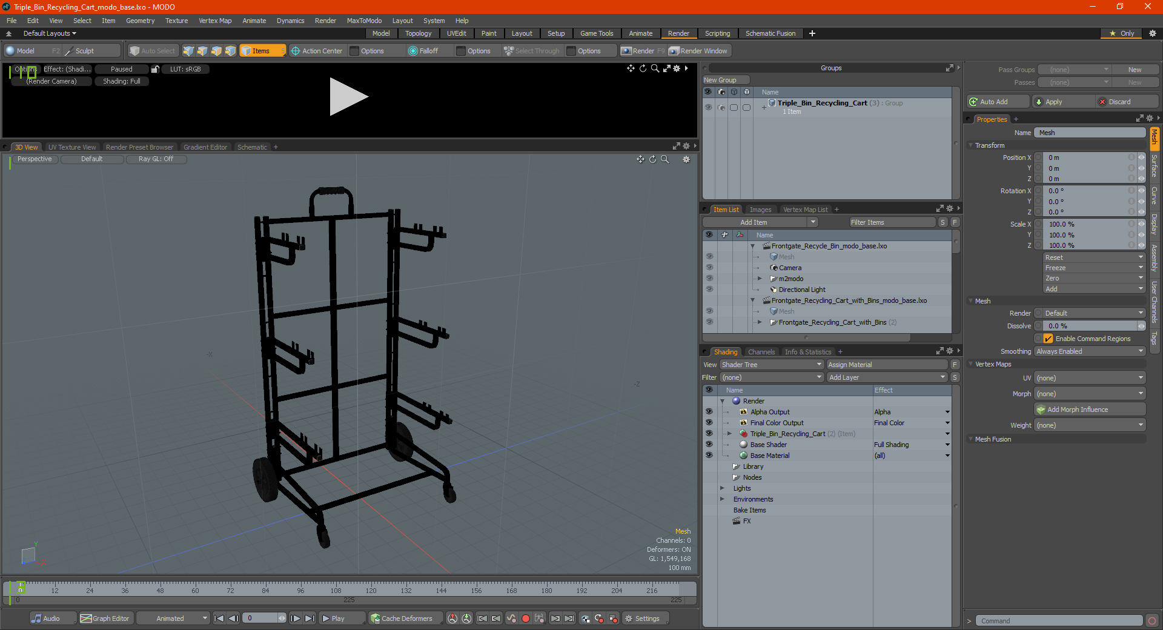Zoom the render preview with magnifier icon
This screenshot has width=1163, height=630.
point(655,68)
